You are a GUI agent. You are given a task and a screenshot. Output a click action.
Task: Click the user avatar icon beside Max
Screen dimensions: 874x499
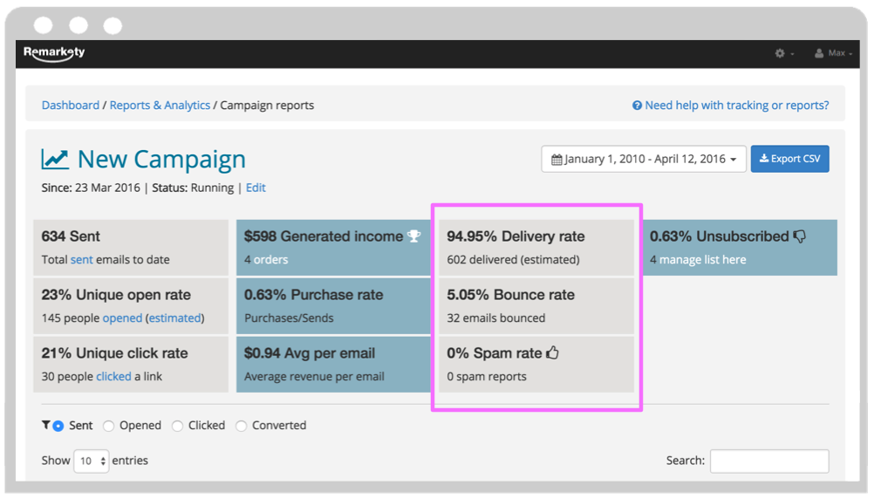pyautogui.click(x=819, y=53)
